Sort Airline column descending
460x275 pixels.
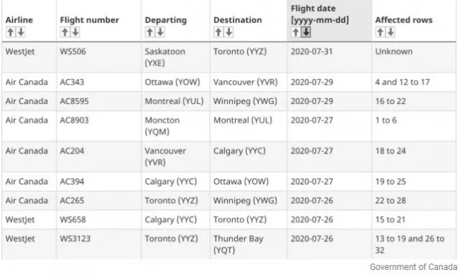point(21,32)
